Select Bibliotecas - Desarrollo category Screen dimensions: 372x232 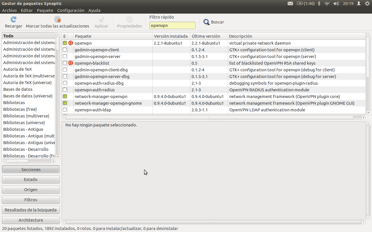click(x=28, y=149)
